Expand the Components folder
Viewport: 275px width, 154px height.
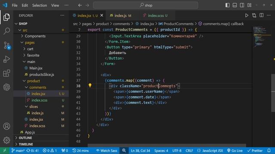pos(41,36)
